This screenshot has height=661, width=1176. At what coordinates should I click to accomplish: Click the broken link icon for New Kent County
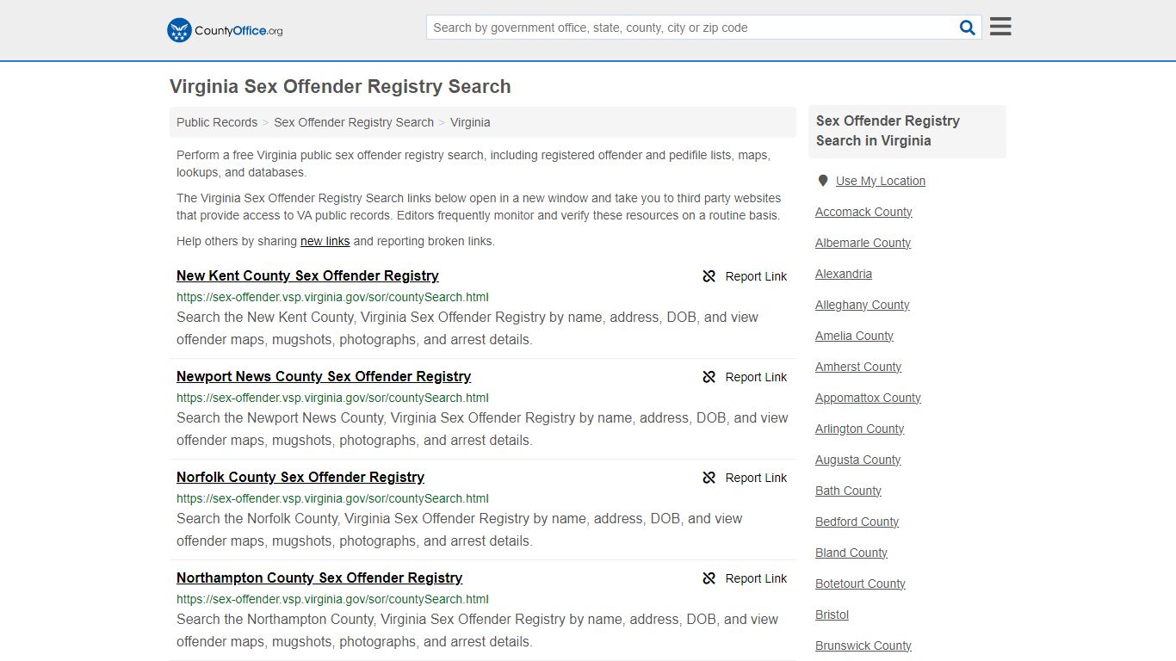pyautogui.click(x=709, y=276)
